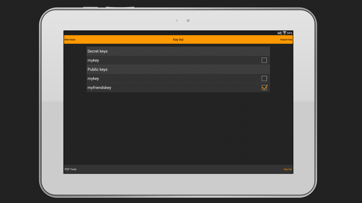Click the empty area below the myfriendskey row

178,127
